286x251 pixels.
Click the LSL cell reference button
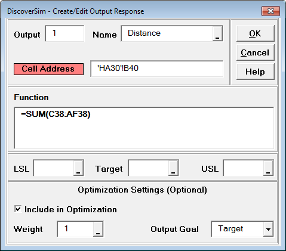(x=78, y=168)
